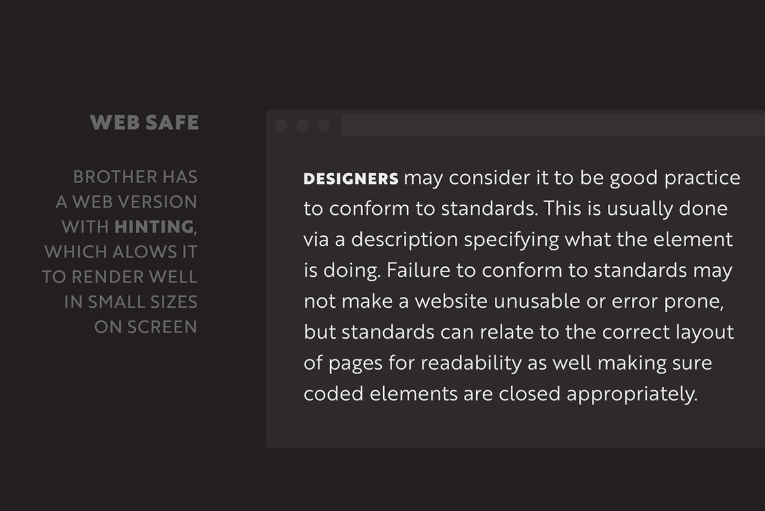Click the middle window dot in mock browser

302,126
